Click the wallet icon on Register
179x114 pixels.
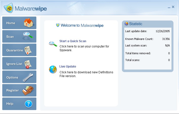click(x=28, y=90)
